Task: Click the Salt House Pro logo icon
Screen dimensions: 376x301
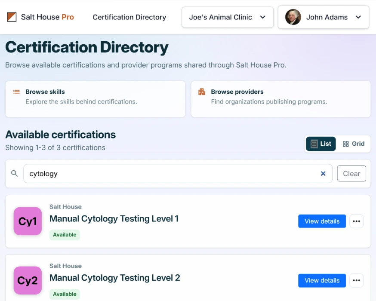Action: (x=12, y=17)
